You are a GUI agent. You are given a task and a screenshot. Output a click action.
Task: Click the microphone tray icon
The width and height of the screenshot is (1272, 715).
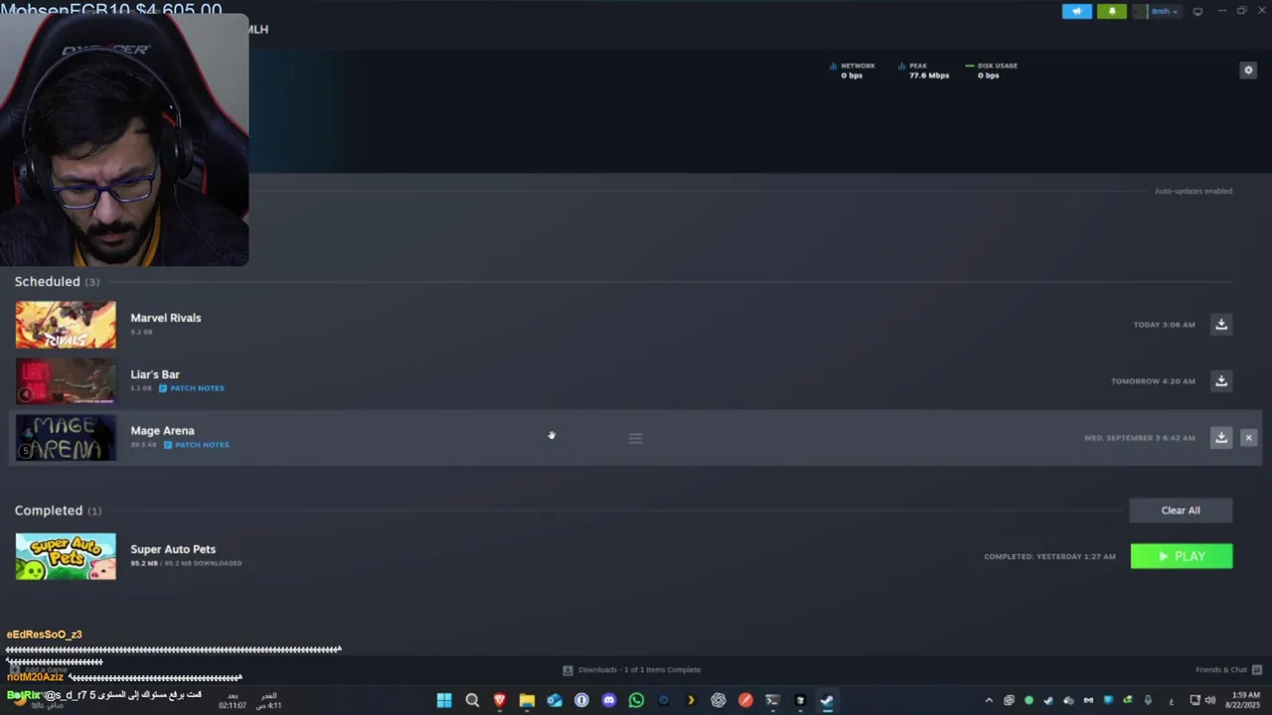point(1148,700)
